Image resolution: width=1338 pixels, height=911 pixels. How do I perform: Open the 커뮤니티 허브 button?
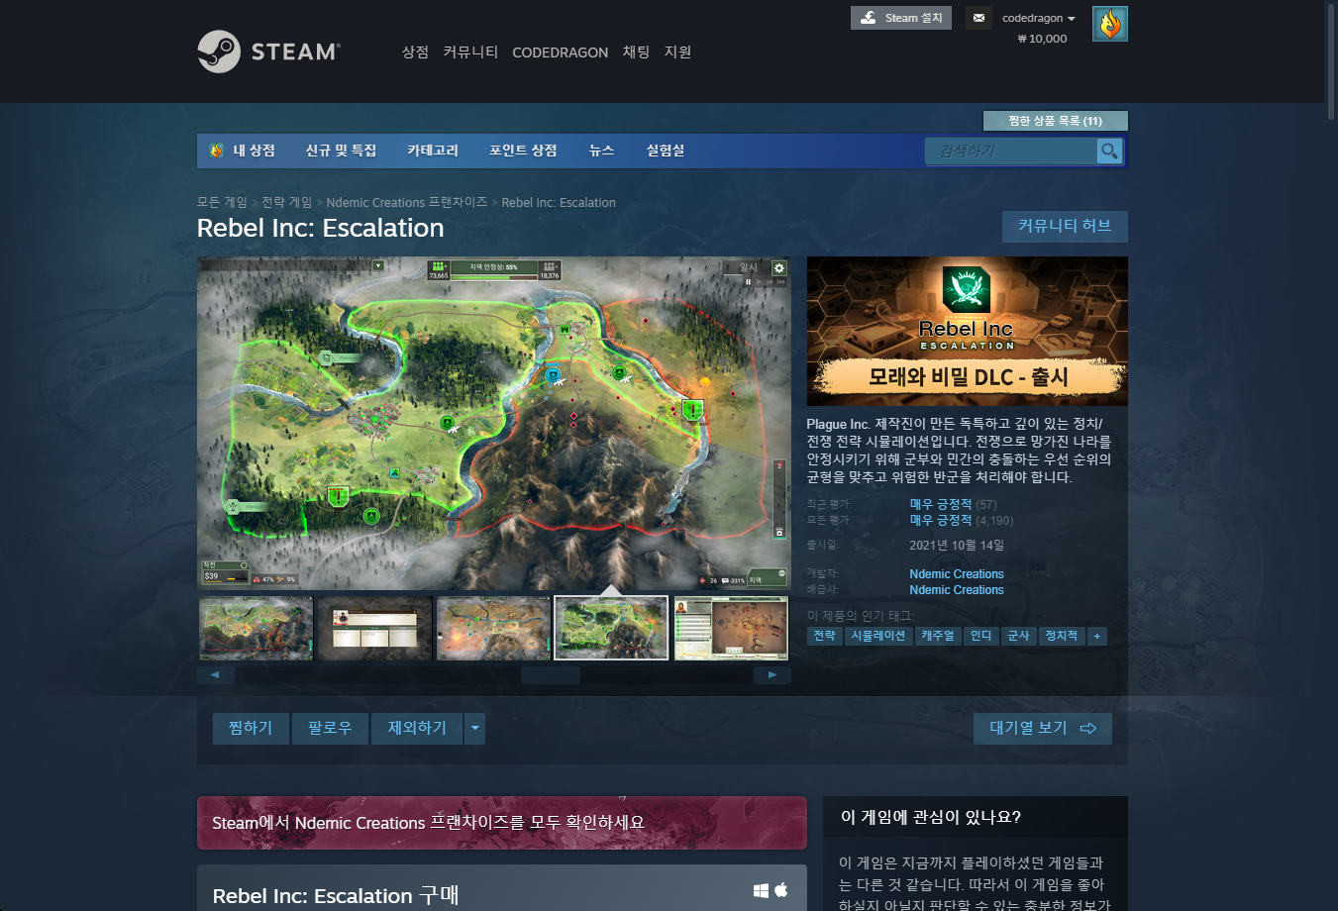[1065, 226]
